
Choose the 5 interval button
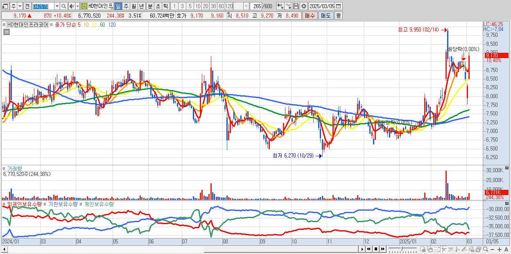(190, 7)
